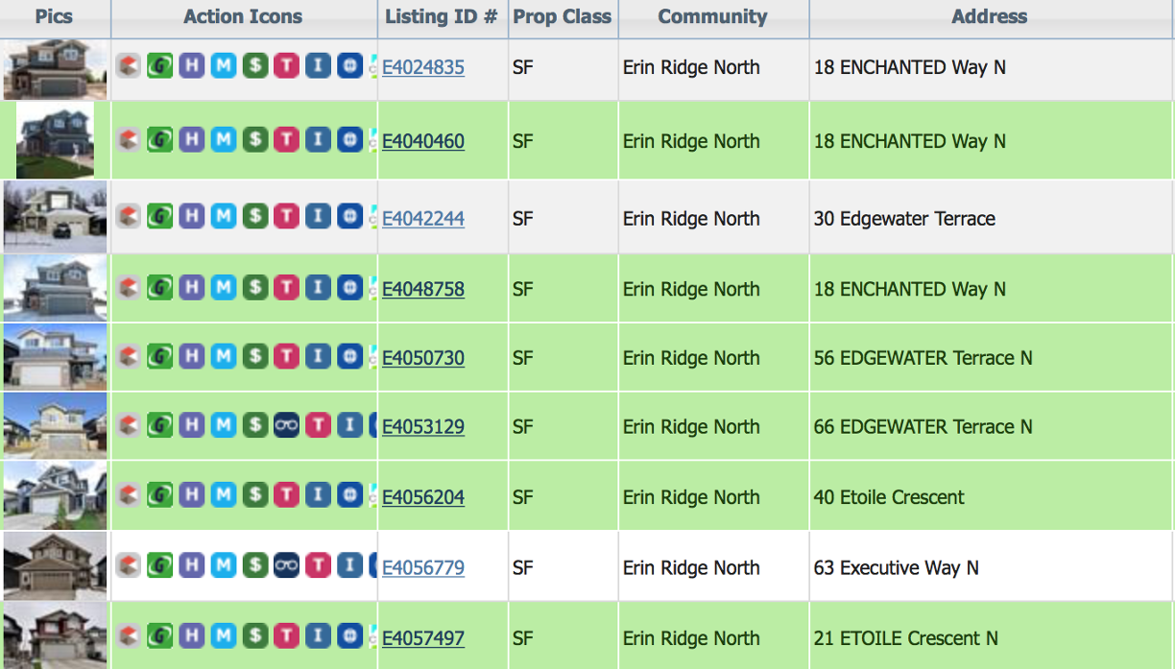This screenshot has width=1175, height=669.
Task: Follow the E4042244 listing ID link
Action: click(x=423, y=219)
